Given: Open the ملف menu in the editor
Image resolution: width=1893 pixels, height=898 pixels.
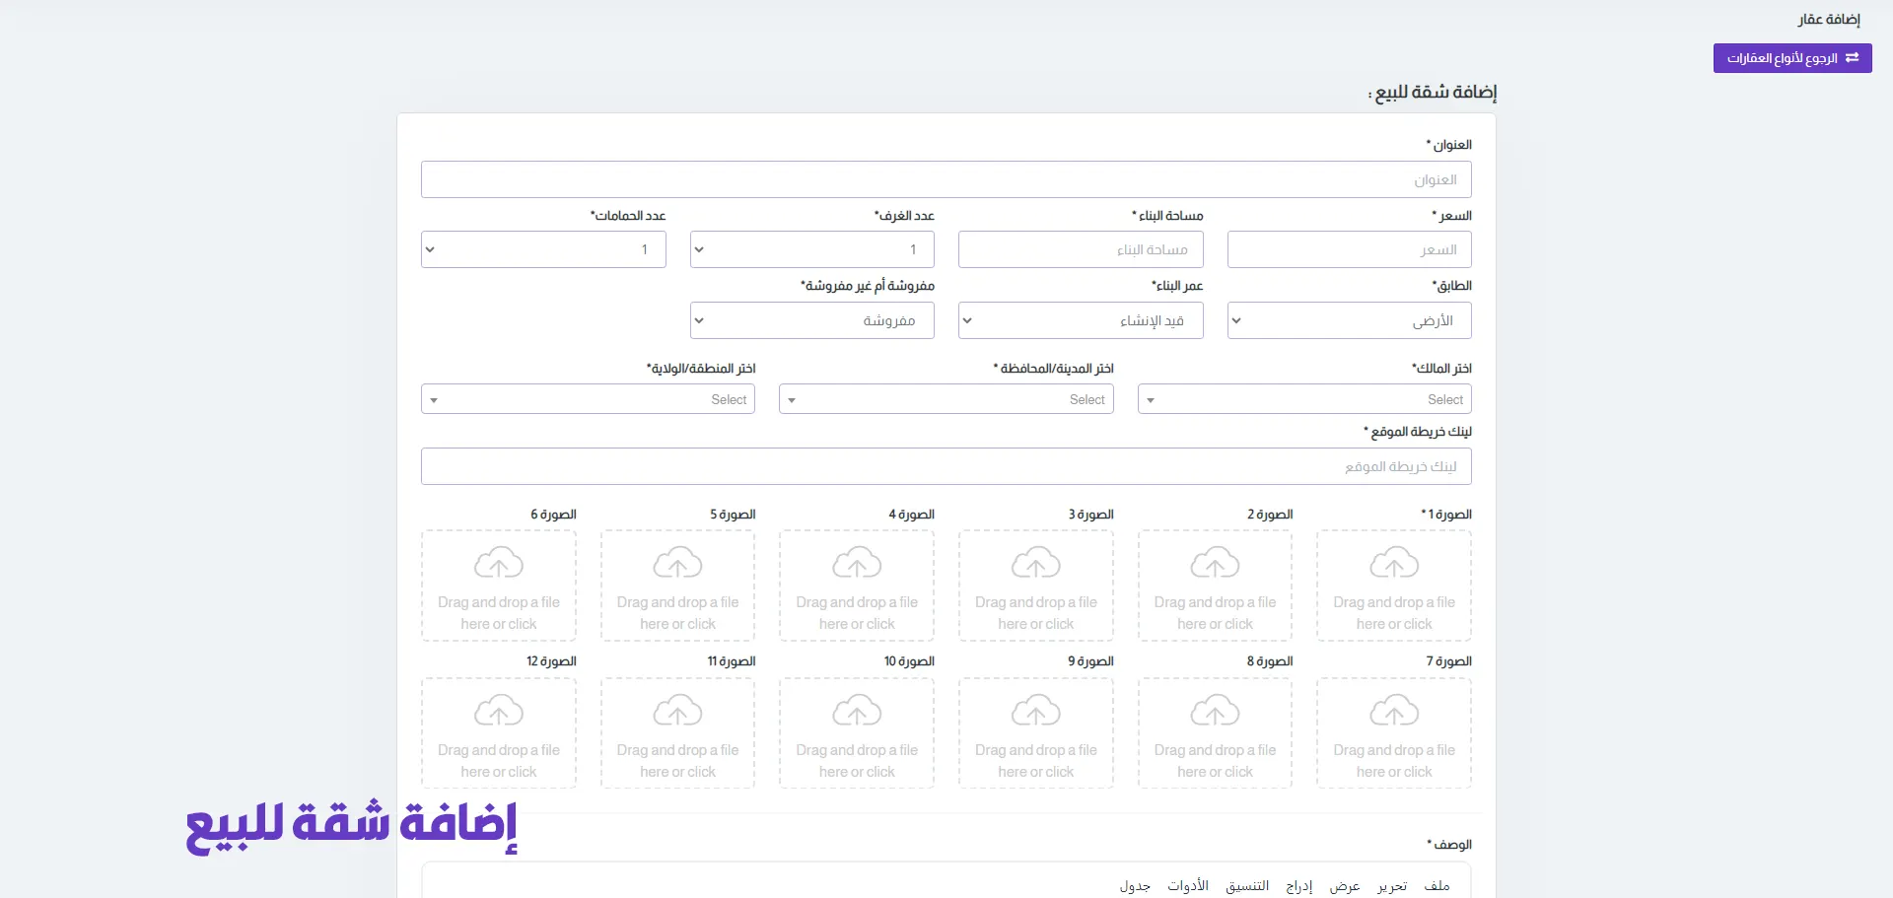Looking at the screenshot, I should [x=1437, y=886].
